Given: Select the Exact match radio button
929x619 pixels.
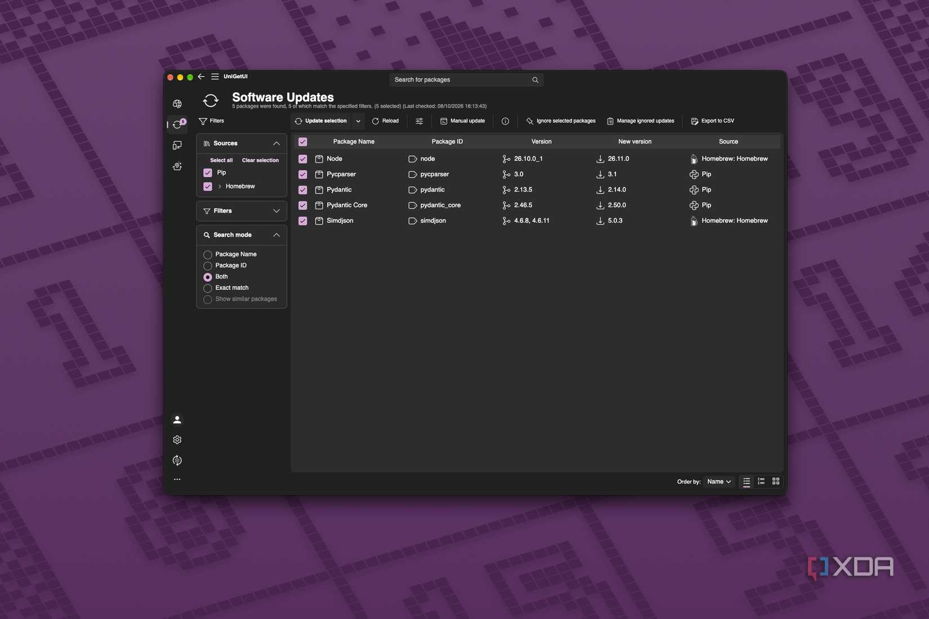Looking at the screenshot, I should point(208,288).
